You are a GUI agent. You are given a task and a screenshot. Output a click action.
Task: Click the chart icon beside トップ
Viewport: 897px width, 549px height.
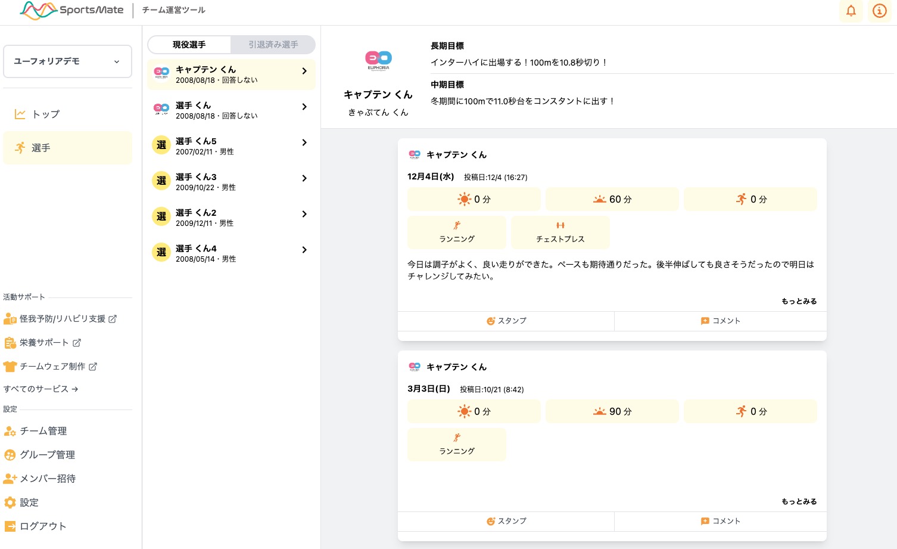pos(20,114)
